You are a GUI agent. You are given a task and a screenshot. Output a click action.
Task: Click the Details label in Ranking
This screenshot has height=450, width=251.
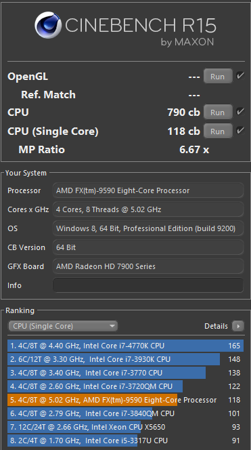click(216, 326)
